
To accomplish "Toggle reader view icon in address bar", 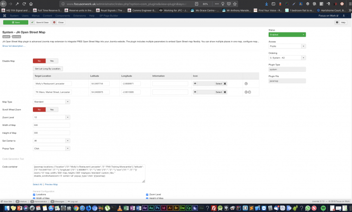I will pos(196,4).
